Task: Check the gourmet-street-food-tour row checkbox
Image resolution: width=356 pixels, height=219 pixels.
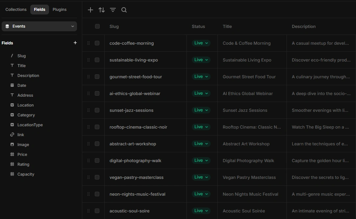Action: click(x=97, y=77)
